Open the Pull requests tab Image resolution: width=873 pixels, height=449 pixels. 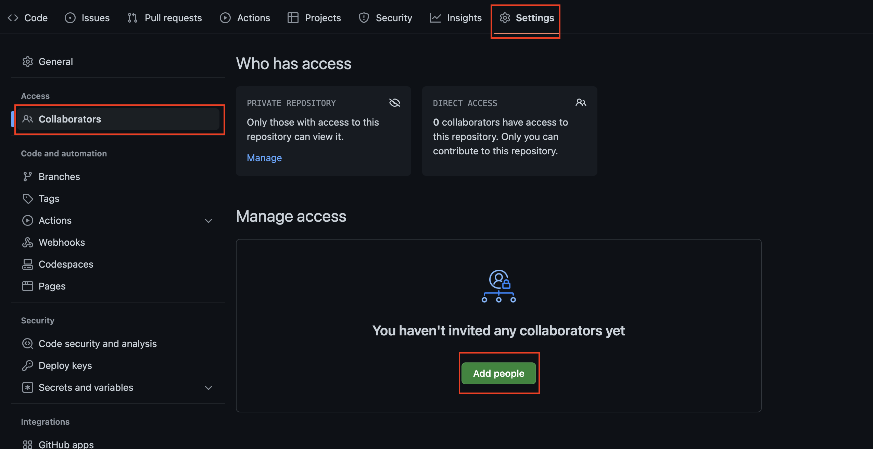tap(165, 18)
